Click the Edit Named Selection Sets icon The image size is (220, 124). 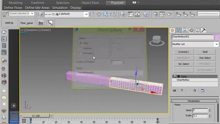click(5, 14)
